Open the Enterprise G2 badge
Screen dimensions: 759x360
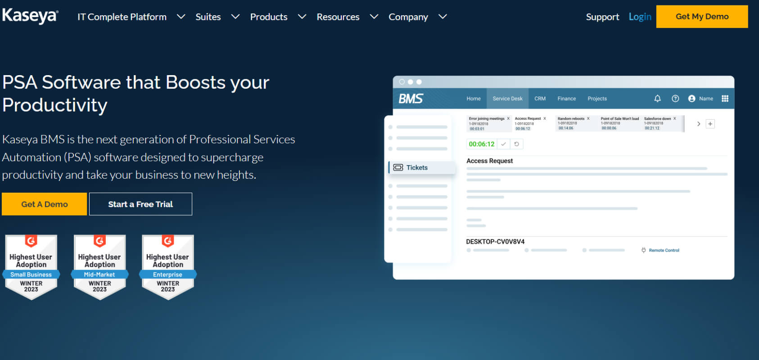[168, 267]
